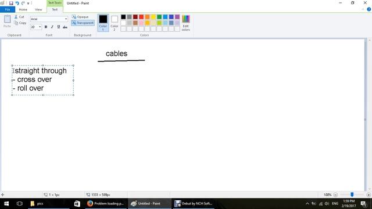
Task: Switch to the View ribbon tab
Action: click(38, 9)
